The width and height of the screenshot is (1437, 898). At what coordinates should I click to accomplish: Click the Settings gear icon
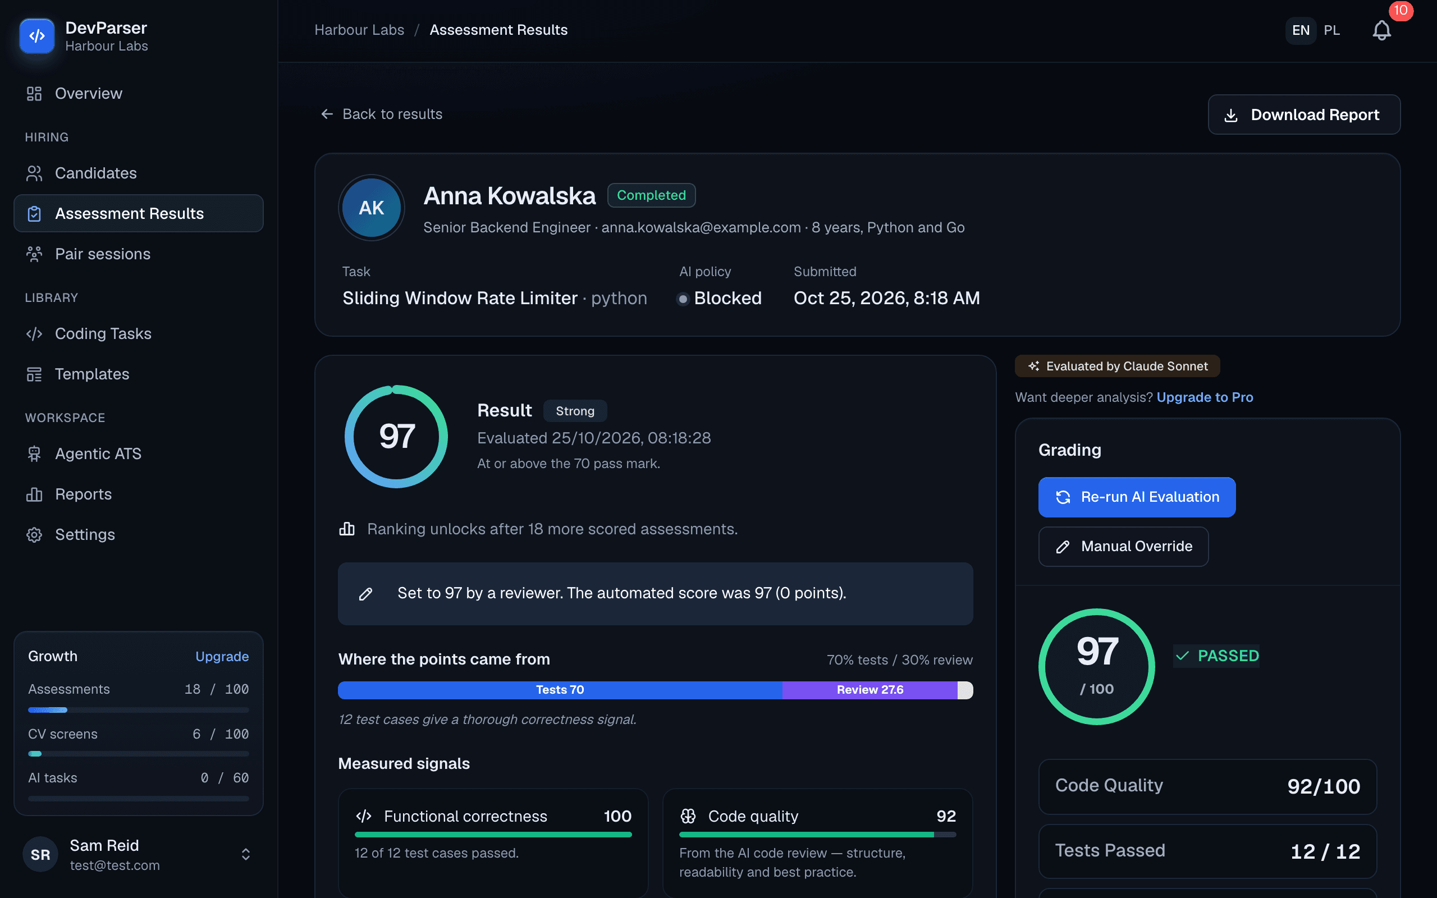coord(34,534)
